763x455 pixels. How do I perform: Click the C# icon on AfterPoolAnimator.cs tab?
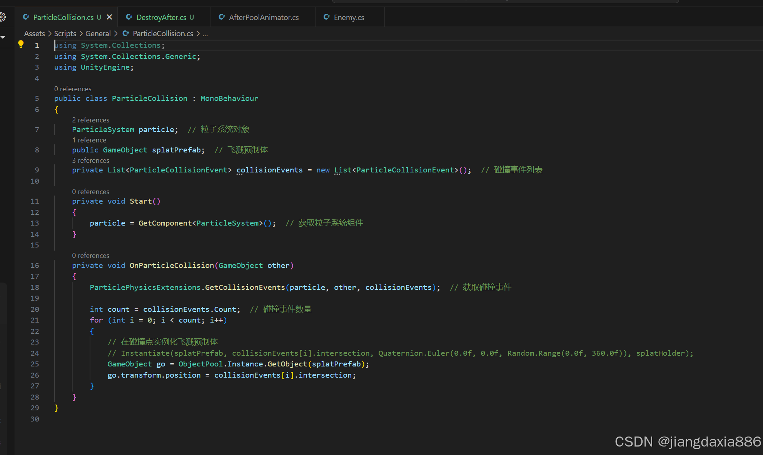pos(222,17)
